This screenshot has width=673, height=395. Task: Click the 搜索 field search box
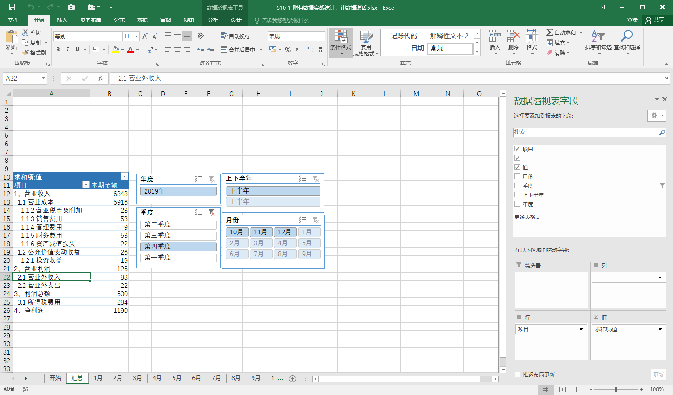[x=590, y=132]
